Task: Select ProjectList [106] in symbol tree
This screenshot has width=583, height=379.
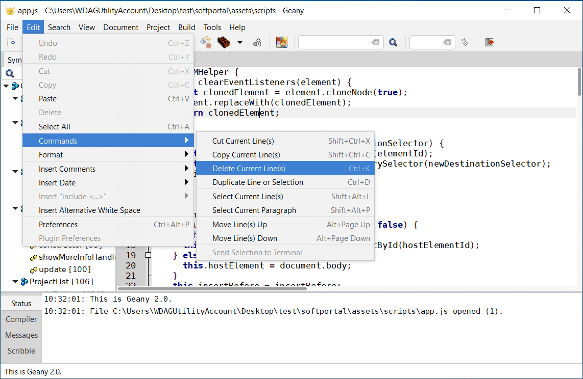Action: coord(61,282)
